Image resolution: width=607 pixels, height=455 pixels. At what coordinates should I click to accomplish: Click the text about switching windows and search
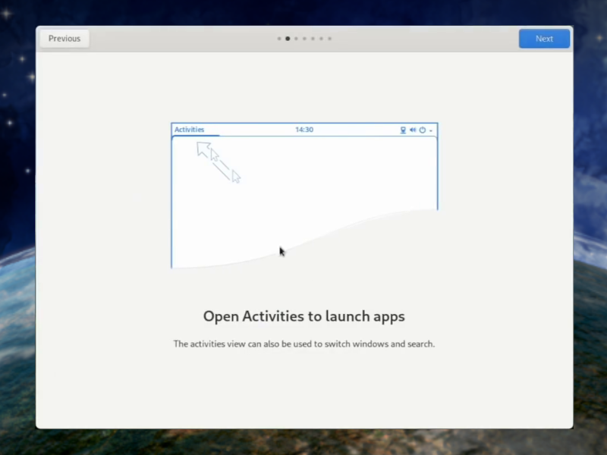pos(303,344)
